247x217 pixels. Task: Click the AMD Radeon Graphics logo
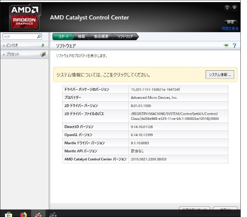(x=25, y=17)
